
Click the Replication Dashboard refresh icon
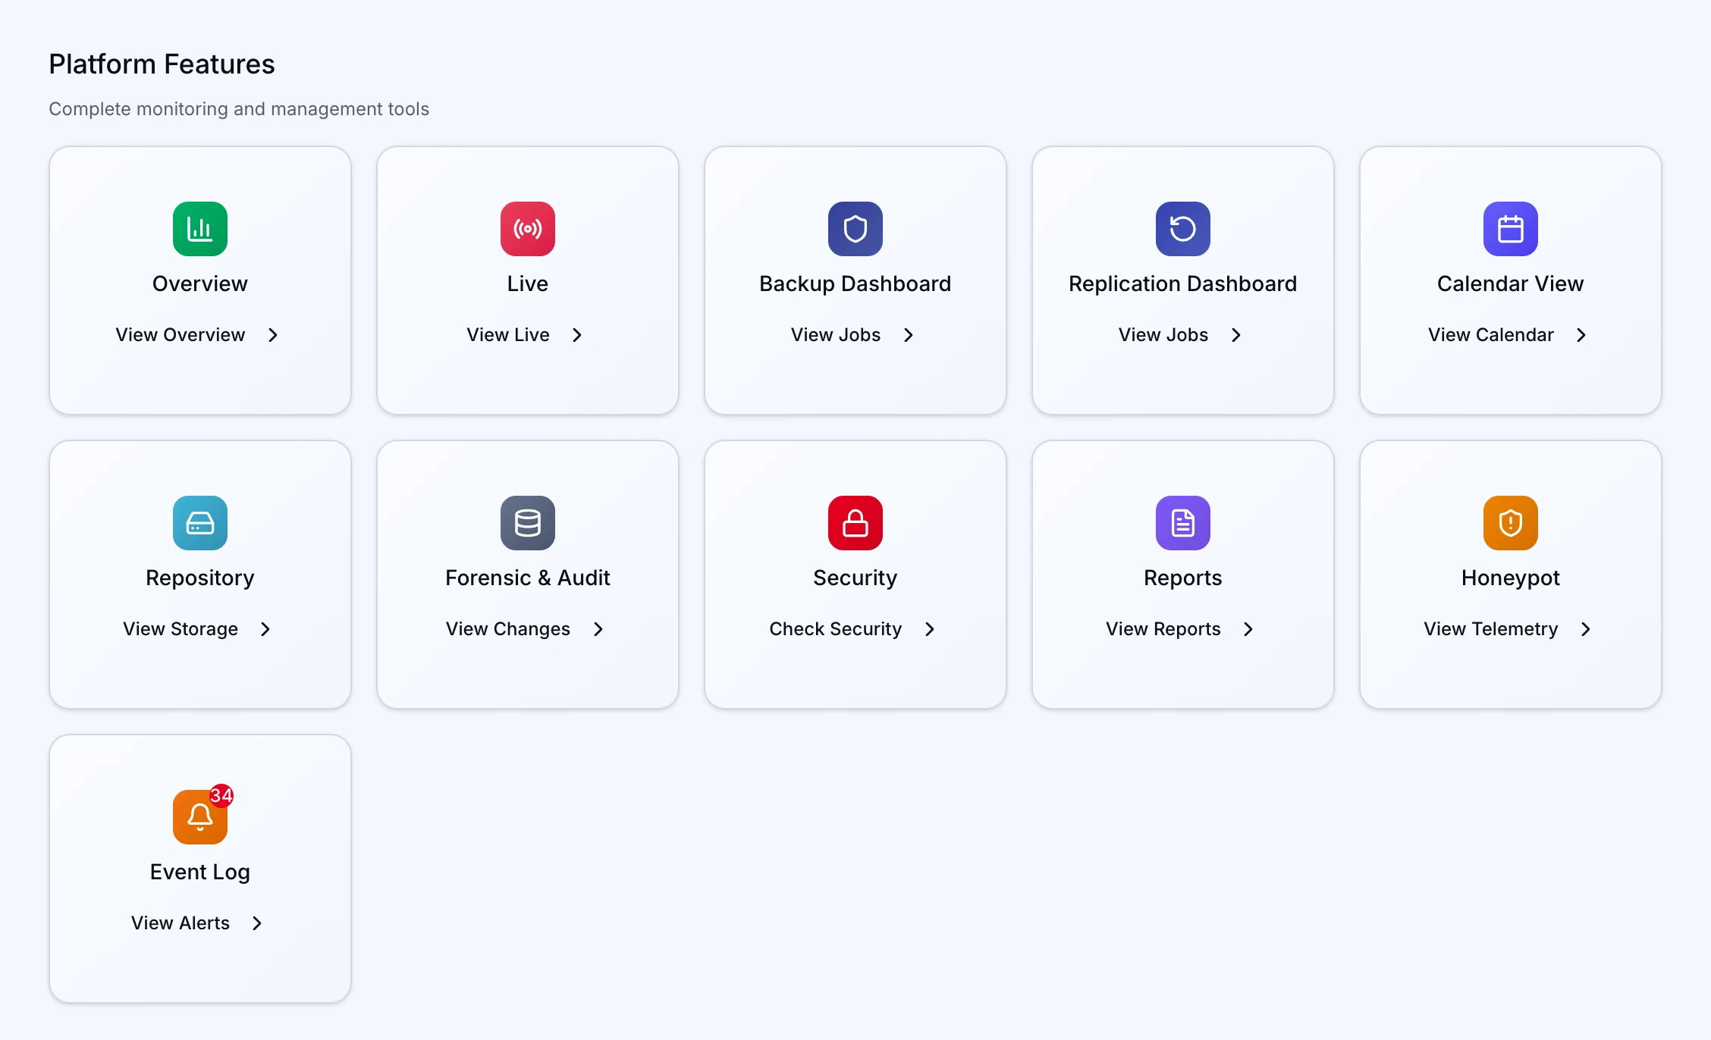point(1183,229)
